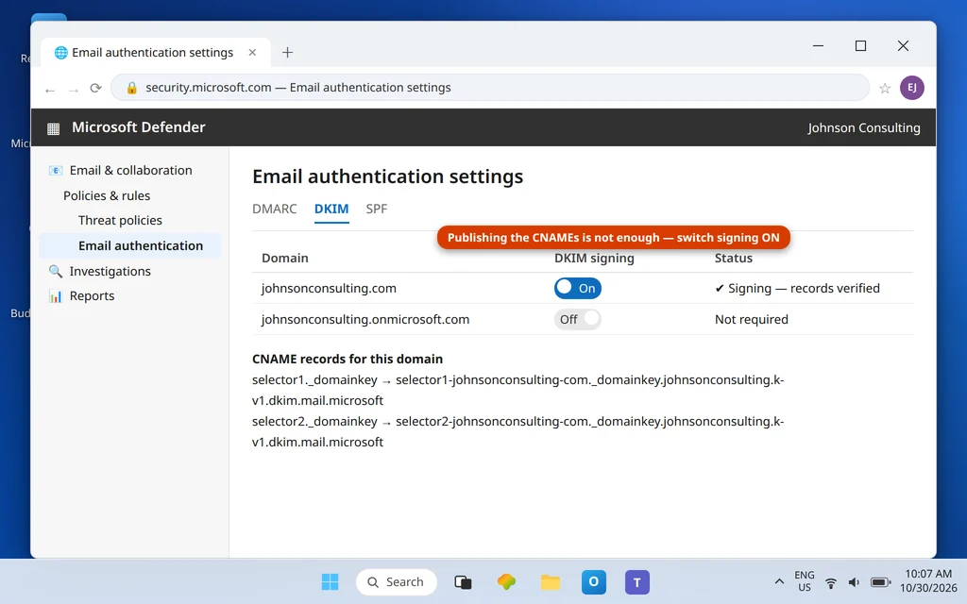Click the 'Signing — records verified' status
967x604 pixels.
point(797,289)
